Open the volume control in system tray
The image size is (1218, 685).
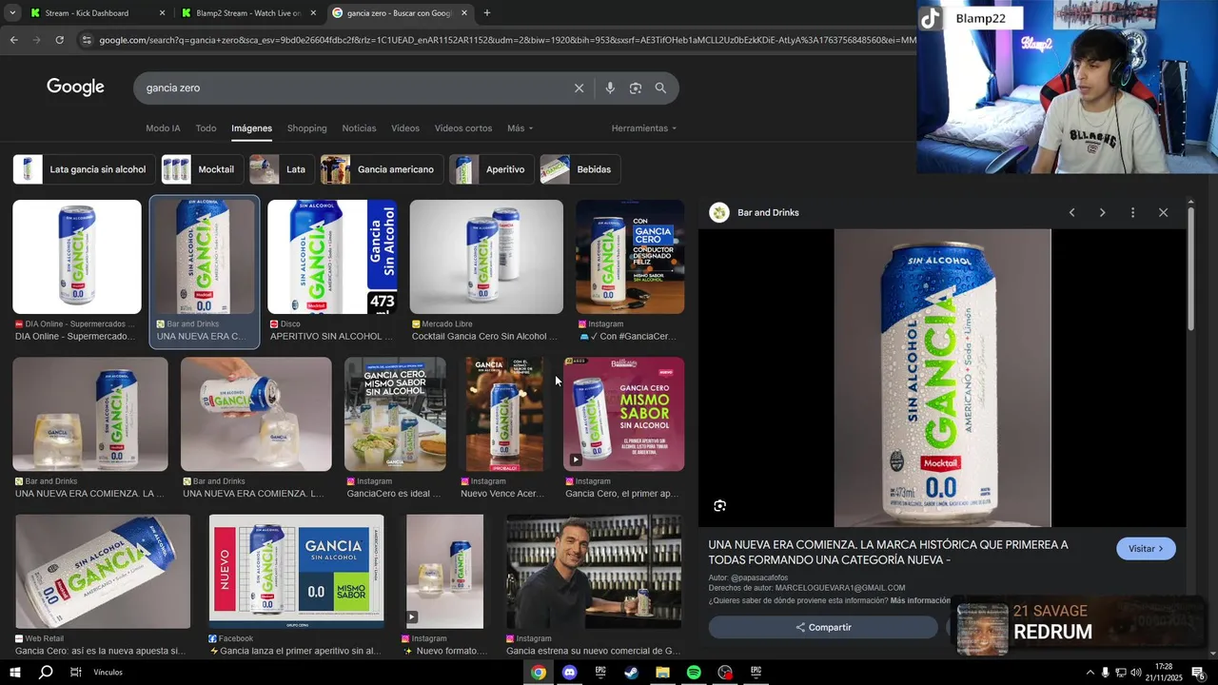pyautogui.click(x=1135, y=673)
